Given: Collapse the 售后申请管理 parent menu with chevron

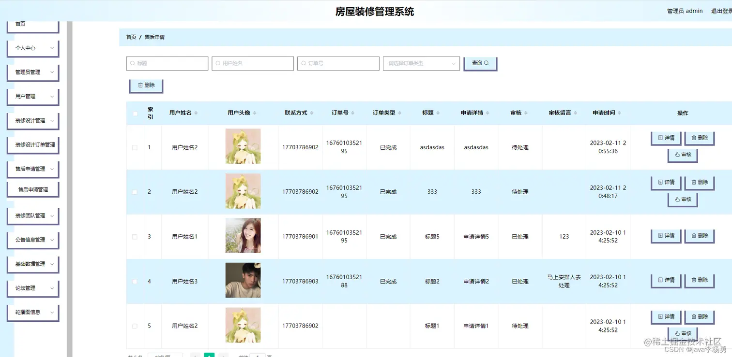Looking at the screenshot, I should coord(33,169).
